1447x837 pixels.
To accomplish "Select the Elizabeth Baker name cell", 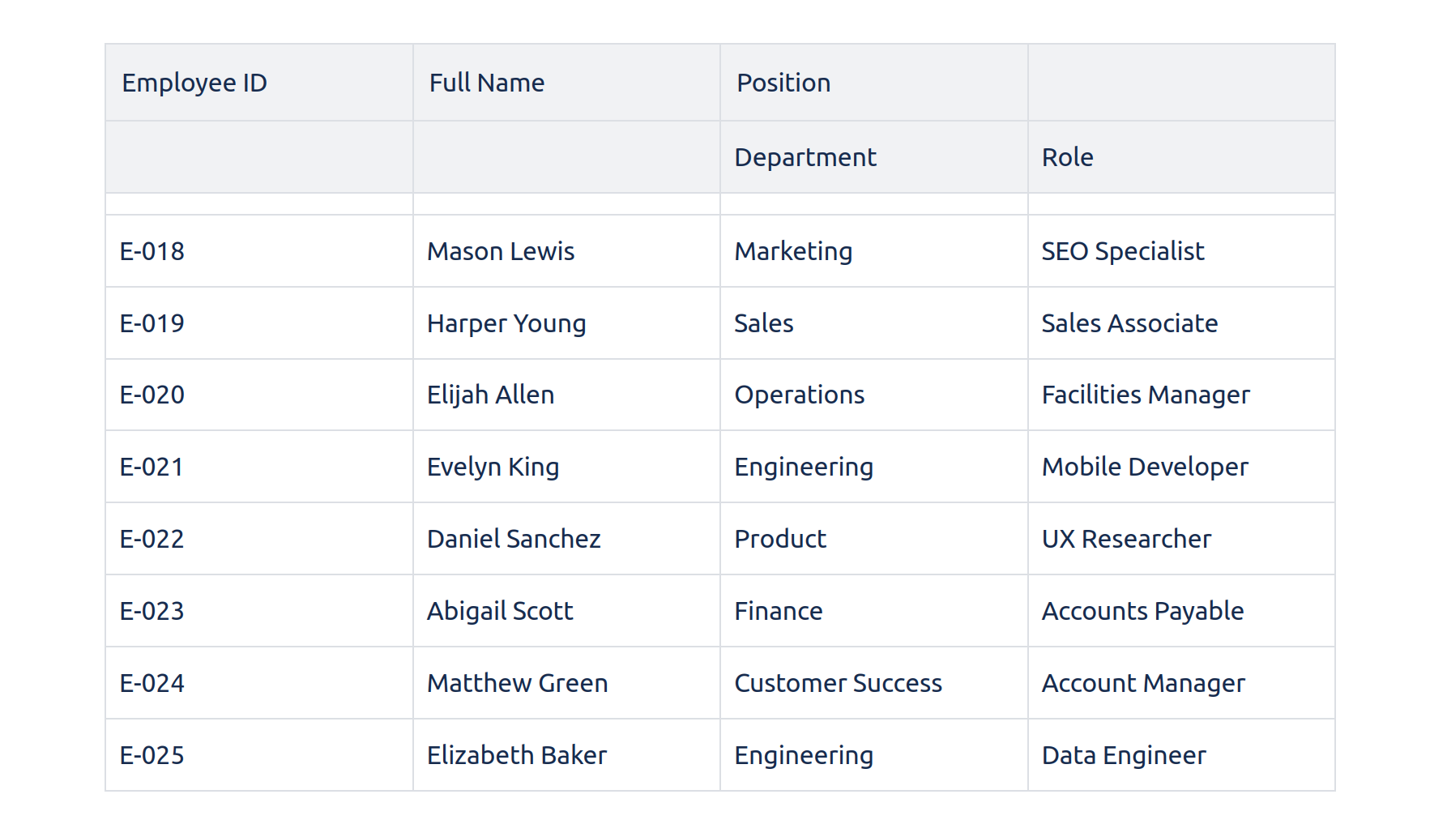I will (x=517, y=755).
